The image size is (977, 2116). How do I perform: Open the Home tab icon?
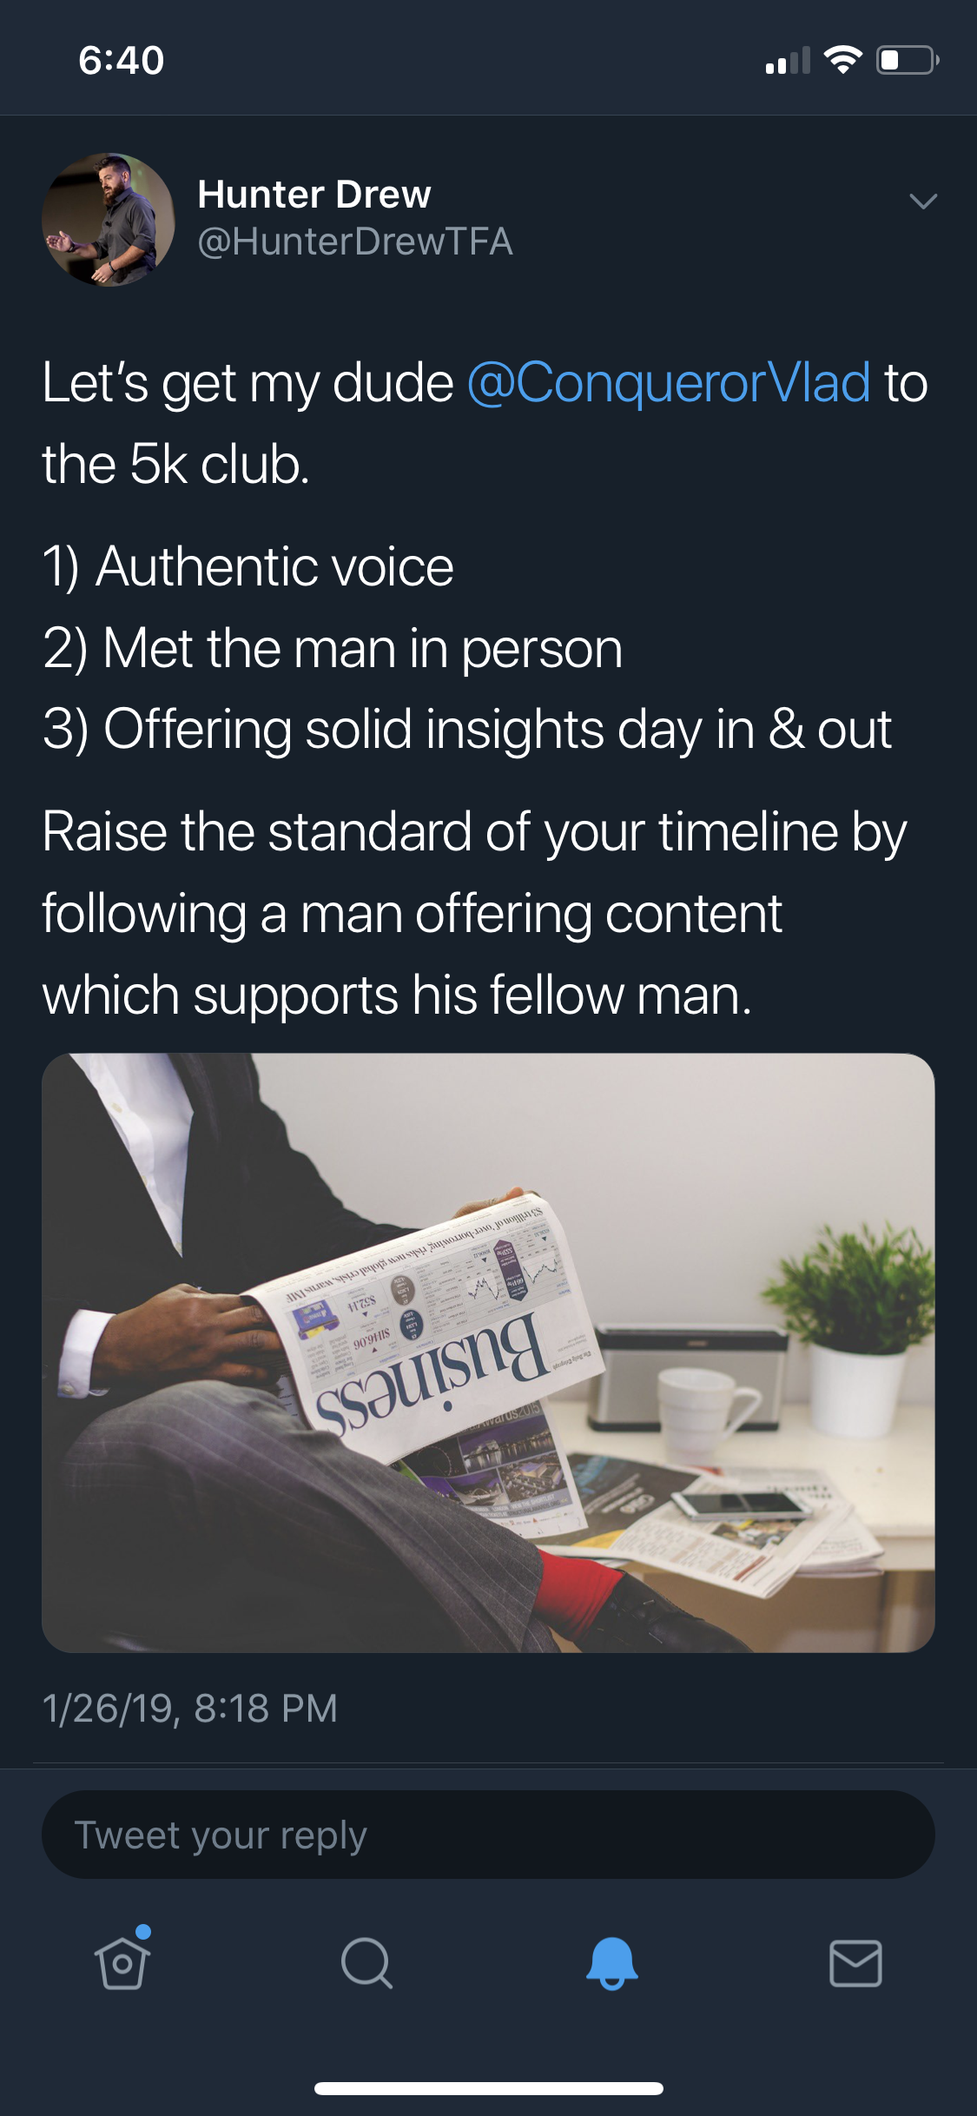122,1961
